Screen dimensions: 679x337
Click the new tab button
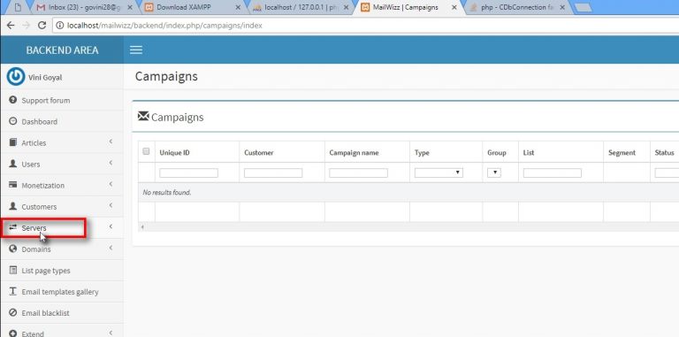pos(584,7)
